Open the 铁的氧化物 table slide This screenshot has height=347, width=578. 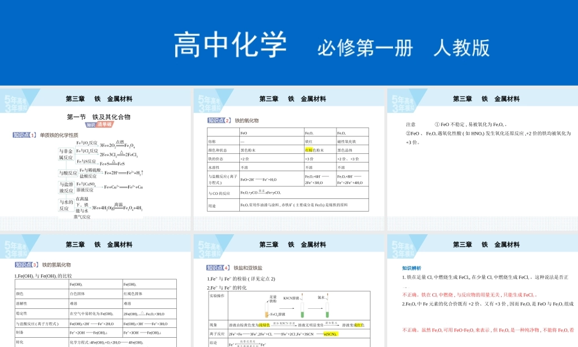[x=288, y=160]
